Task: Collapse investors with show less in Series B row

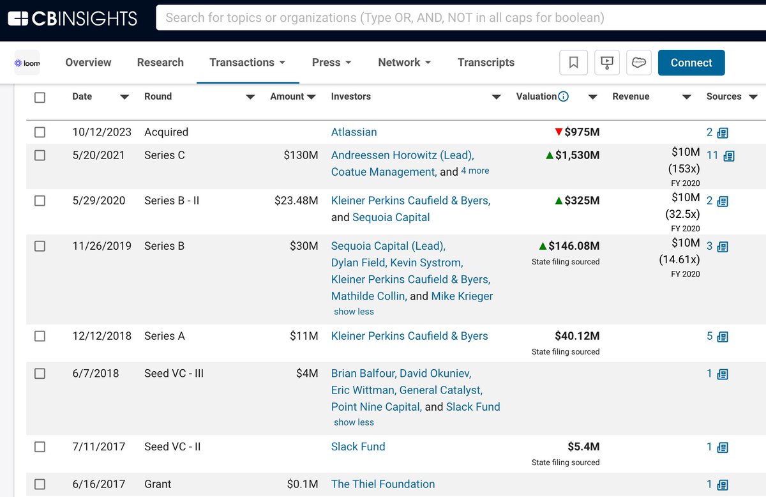Action: click(x=354, y=312)
